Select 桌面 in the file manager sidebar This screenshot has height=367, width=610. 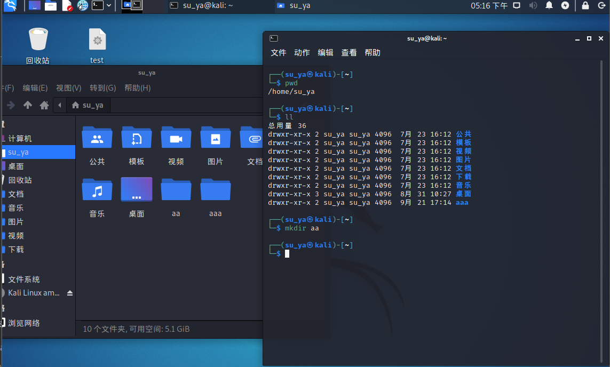[x=38, y=166]
